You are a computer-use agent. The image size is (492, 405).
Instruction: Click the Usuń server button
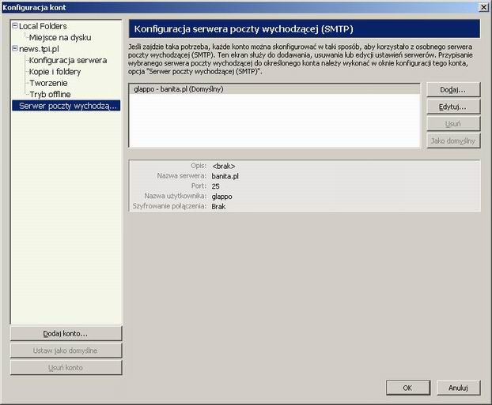click(x=452, y=124)
